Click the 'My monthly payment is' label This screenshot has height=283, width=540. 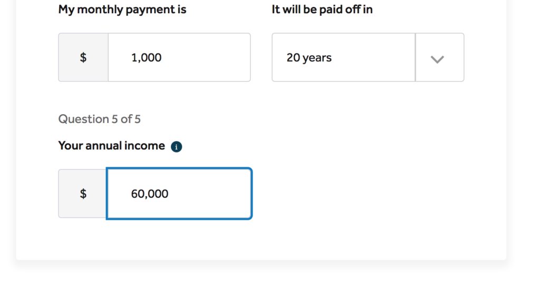tap(122, 9)
